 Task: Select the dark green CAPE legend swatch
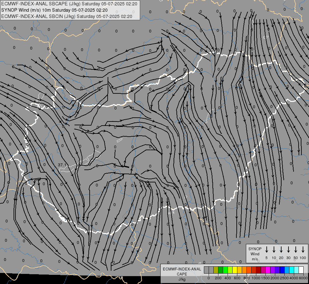[x=221, y=270]
